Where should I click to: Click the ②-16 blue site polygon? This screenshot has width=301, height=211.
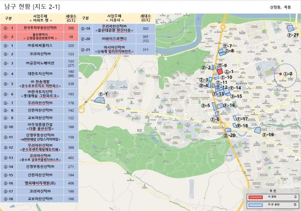[x=219, y=106]
